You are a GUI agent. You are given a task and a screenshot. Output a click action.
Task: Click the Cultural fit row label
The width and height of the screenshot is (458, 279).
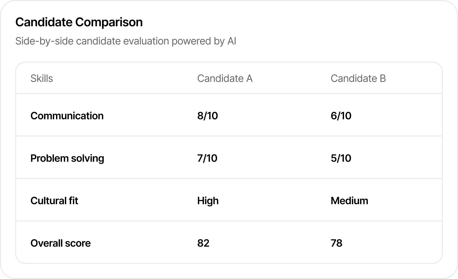coord(54,201)
